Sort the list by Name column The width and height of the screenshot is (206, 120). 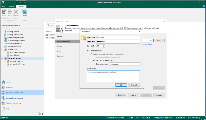click(49, 32)
